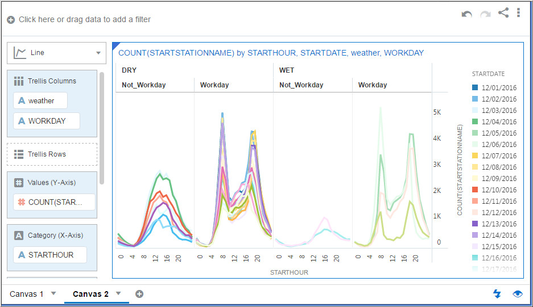Add a new canvas with plus icon
Image resolution: width=533 pixels, height=307 pixels.
click(x=139, y=294)
